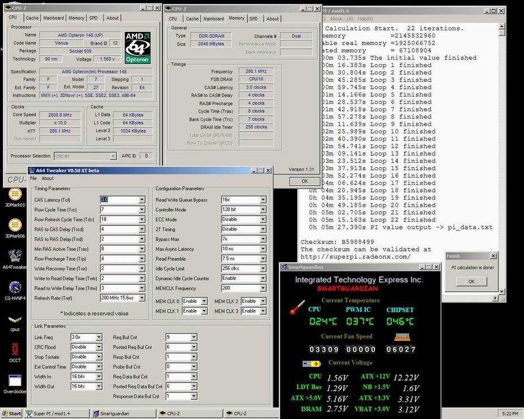This screenshot has width=524, height=419.
Task: Click the memory Frequency value 280.1 MHz
Action: [256, 71]
